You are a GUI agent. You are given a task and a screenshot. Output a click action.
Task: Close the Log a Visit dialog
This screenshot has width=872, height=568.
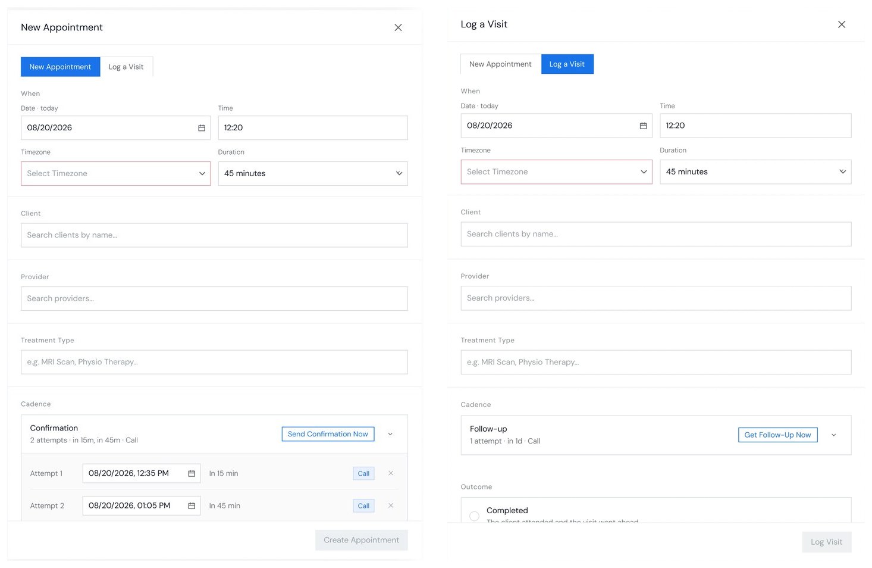click(x=842, y=24)
